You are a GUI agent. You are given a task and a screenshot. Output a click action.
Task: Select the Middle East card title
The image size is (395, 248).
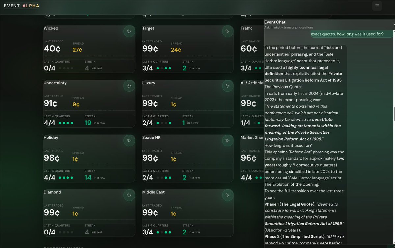[x=153, y=192]
